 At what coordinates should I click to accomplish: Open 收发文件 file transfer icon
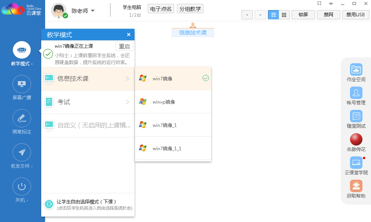pyautogui.click(x=22, y=152)
